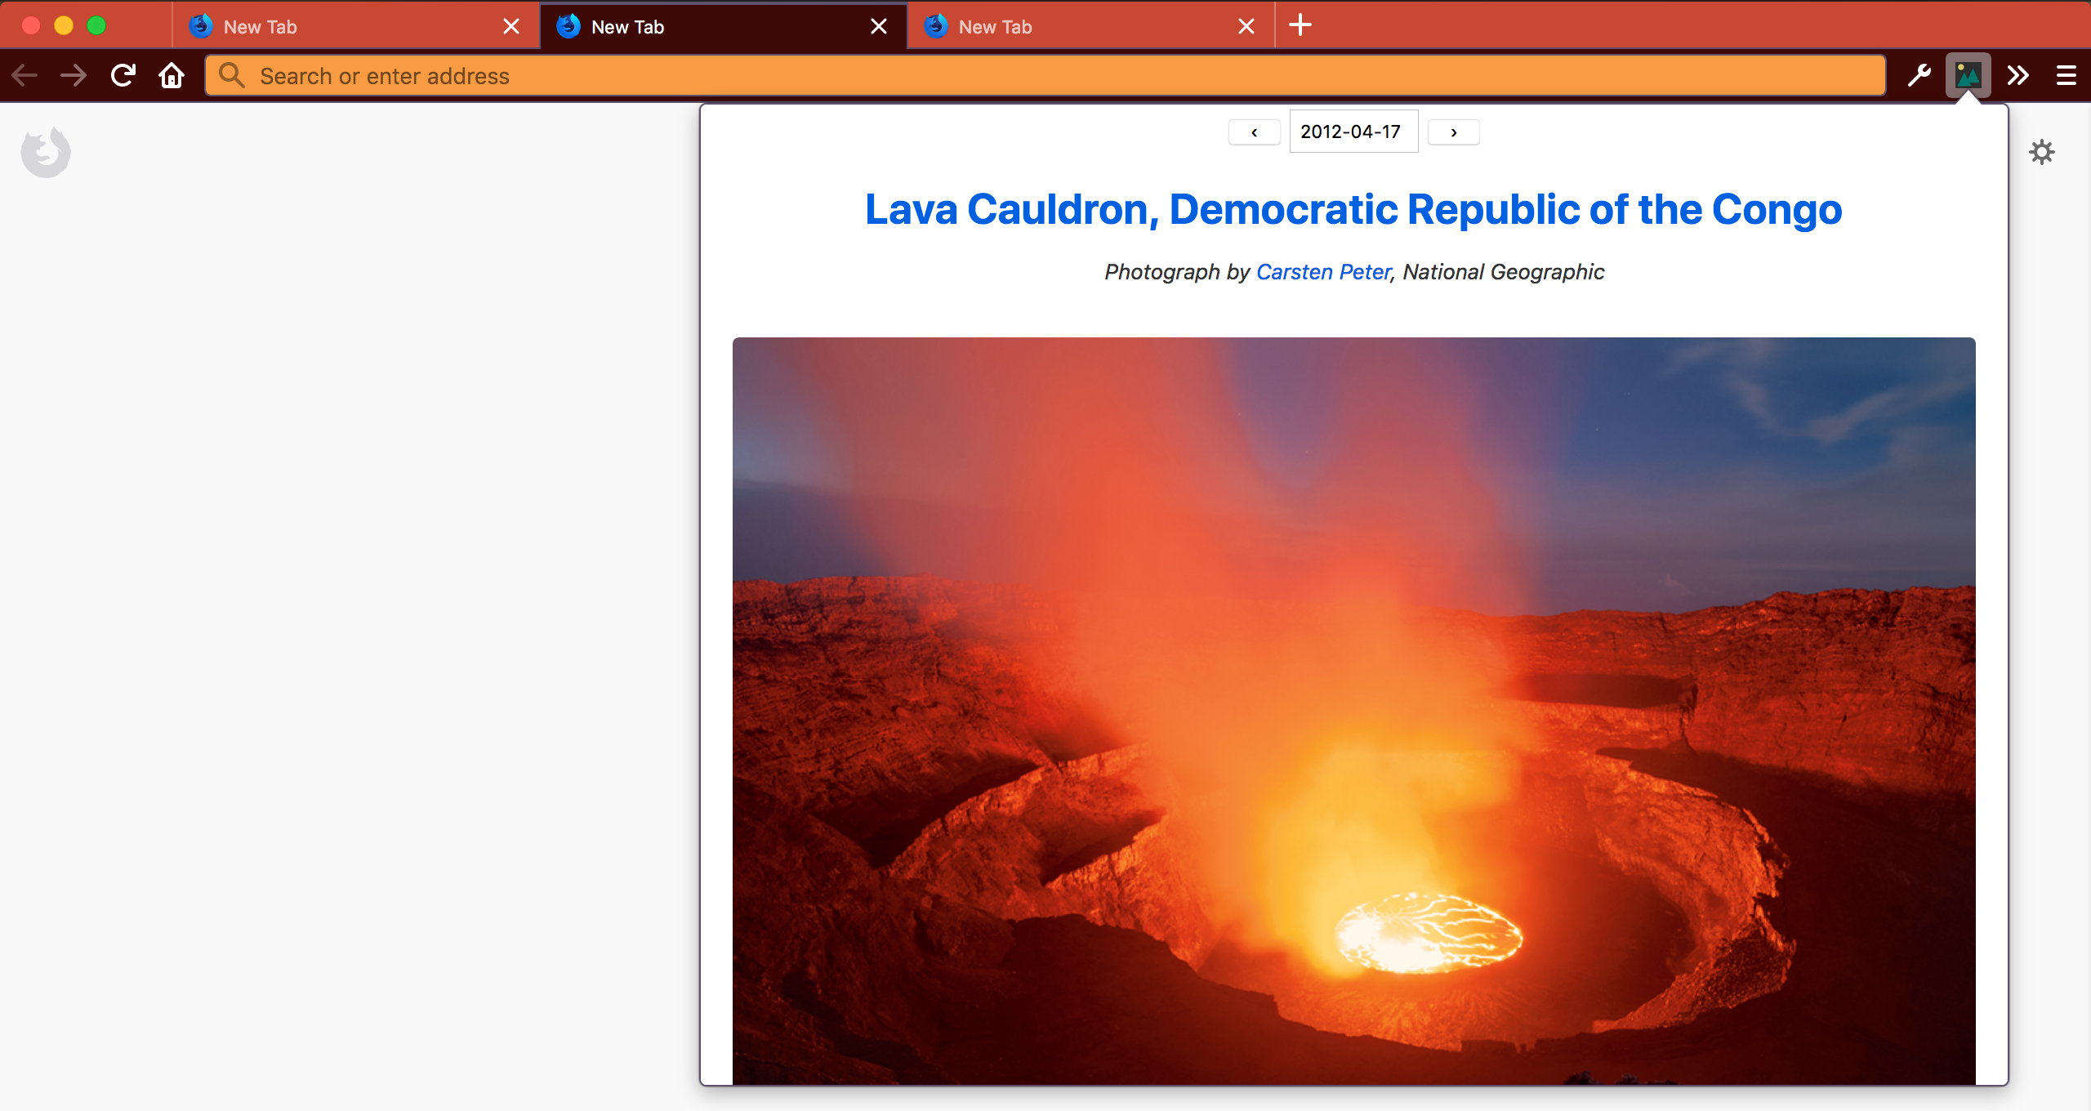Viewport: 2091px width, 1111px height.
Task: Click the lava cauldron photograph
Action: click(x=1353, y=711)
